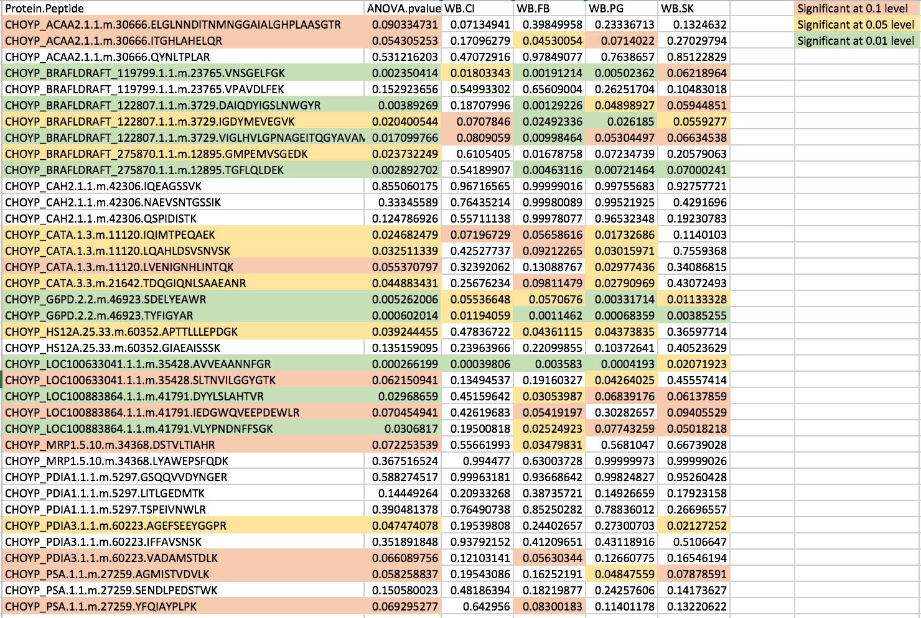Select the 'Significant at 0.01 level' legend cell
The height and width of the screenshot is (618, 921).
pos(856,41)
